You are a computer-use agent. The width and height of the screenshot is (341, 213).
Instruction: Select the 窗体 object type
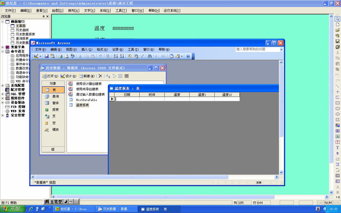point(53,103)
